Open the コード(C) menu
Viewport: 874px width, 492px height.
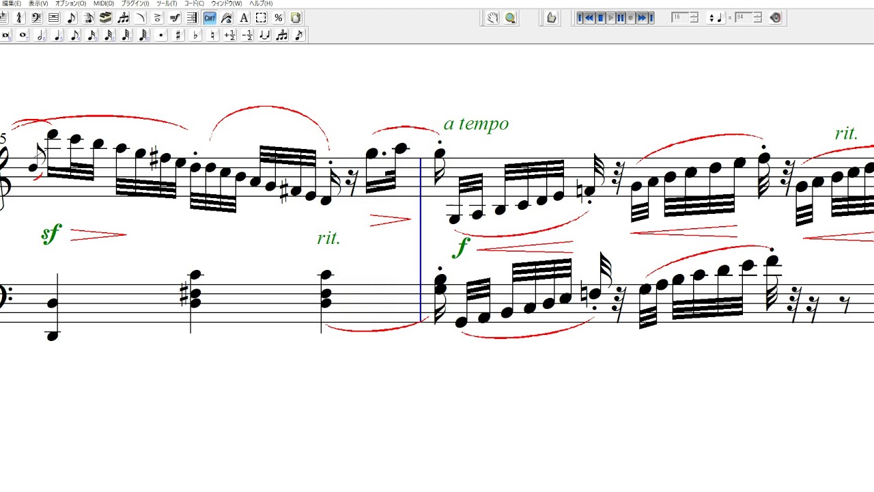point(194,3)
